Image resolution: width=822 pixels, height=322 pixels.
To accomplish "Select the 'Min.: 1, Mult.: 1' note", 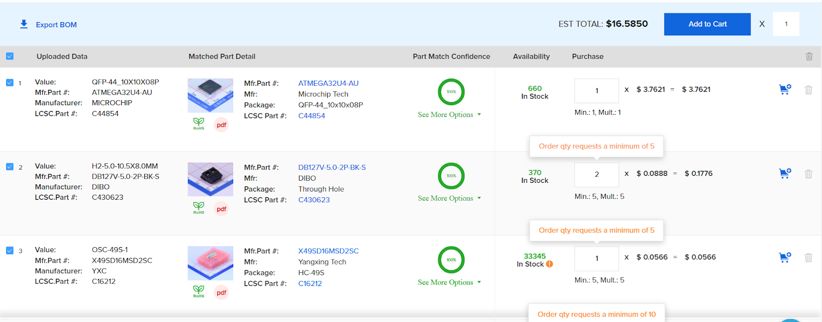I will tap(597, 112).
